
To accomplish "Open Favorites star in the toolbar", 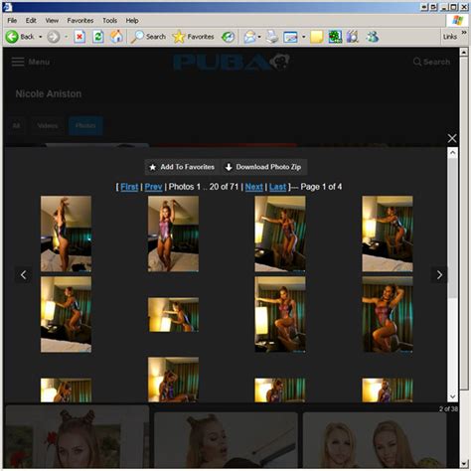I will coord(179,37).
